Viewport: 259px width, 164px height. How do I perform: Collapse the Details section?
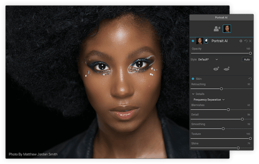[193, 94]
